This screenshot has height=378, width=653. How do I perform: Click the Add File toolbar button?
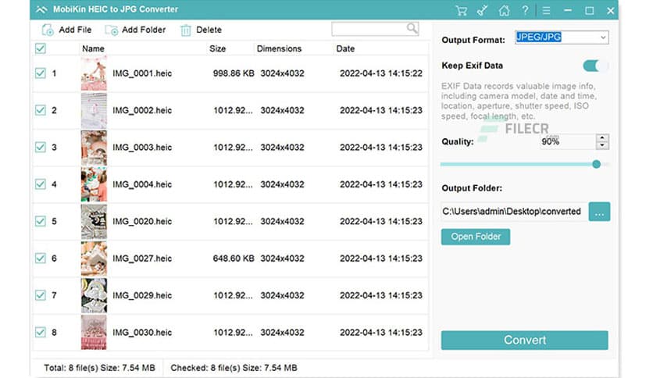tap(66, 30)
